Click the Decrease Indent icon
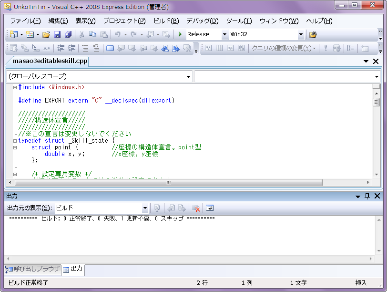The image size is (387, 292). coord(61,48)
